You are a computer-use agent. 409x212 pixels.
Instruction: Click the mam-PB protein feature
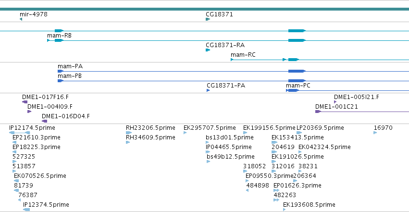tap(233, 81)
